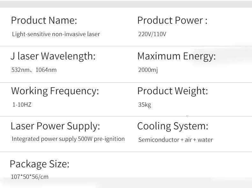Image resolution: width=252 pixels, height=188 pixels.
Task: Click the 532nm wavelength value
Action: click(x=20, y=70)
